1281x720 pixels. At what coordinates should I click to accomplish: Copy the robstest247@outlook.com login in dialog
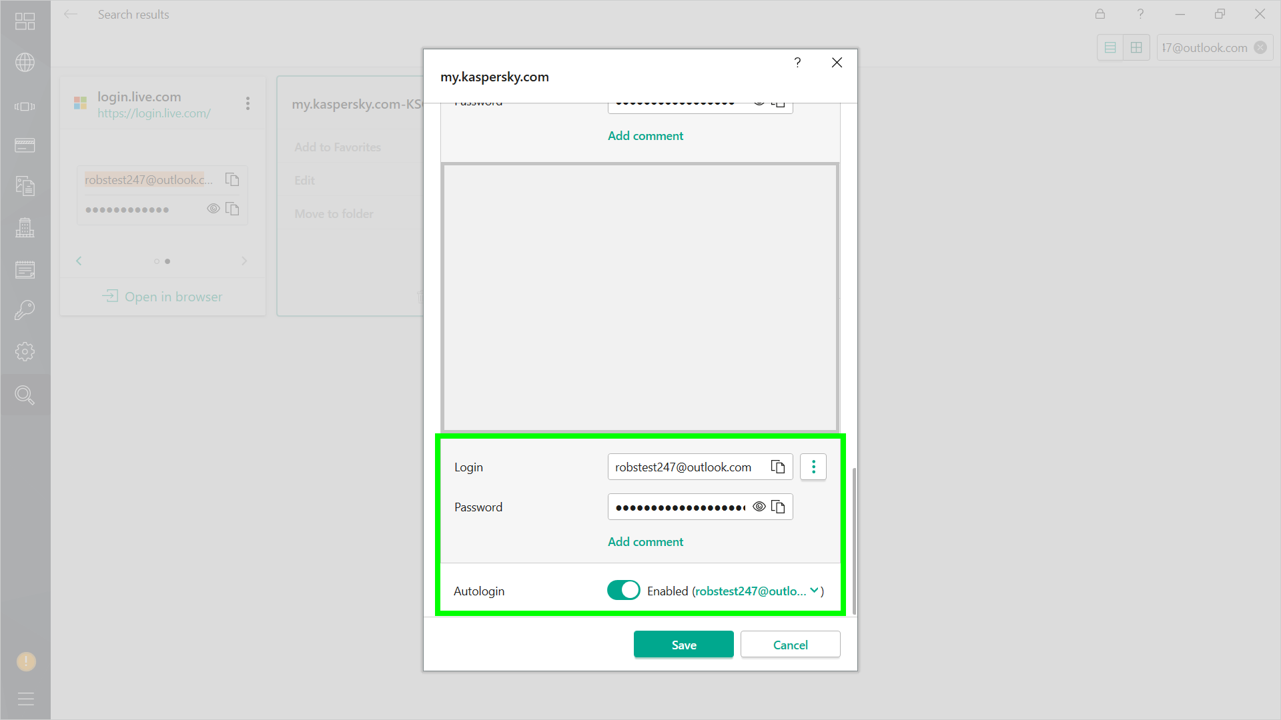(778, 467)
